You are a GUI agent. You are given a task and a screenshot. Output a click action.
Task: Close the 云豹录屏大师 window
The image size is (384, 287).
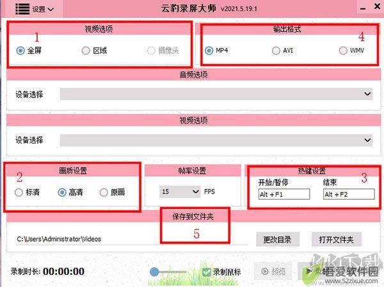pyautogui.click(x=378, y=6)
